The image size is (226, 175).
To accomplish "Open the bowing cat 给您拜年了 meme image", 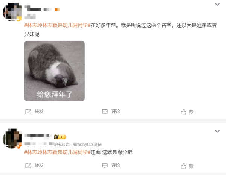I will click(55, 71).
